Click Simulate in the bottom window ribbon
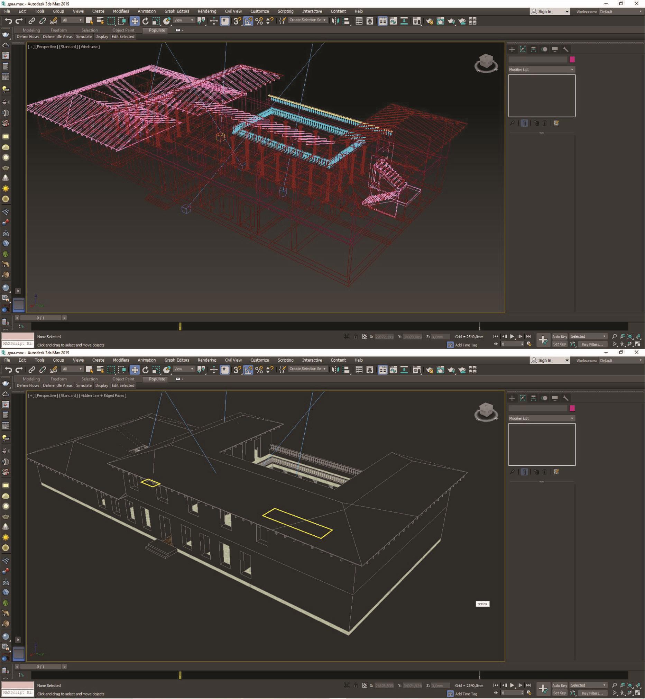The width and height of the screenshot is (645, 699). pos(84,385)
